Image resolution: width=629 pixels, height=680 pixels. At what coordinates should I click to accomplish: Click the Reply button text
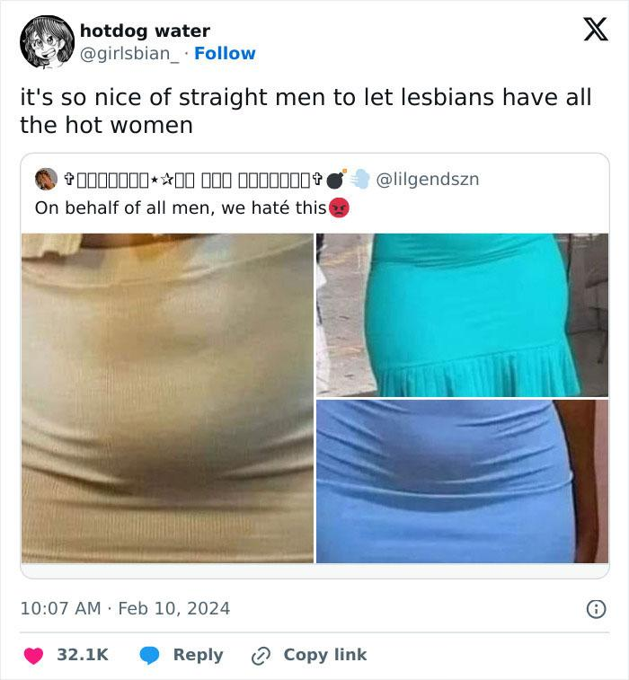tap(198, 655)
